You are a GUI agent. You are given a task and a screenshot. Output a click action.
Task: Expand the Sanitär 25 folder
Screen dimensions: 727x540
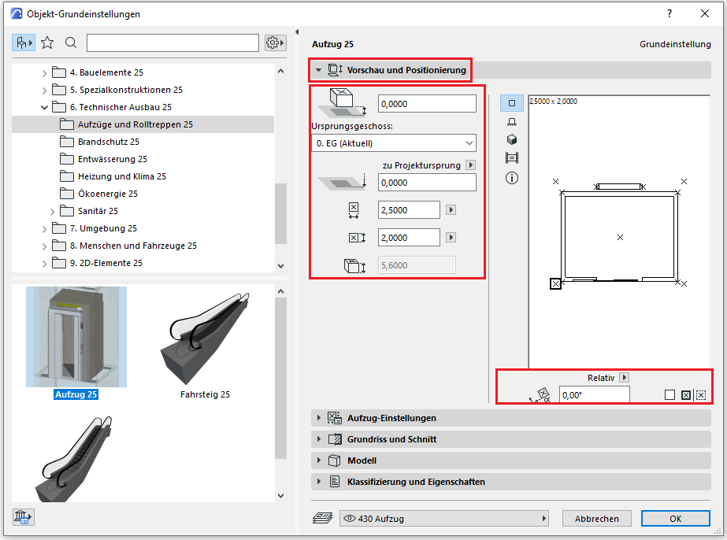(53, 211)
